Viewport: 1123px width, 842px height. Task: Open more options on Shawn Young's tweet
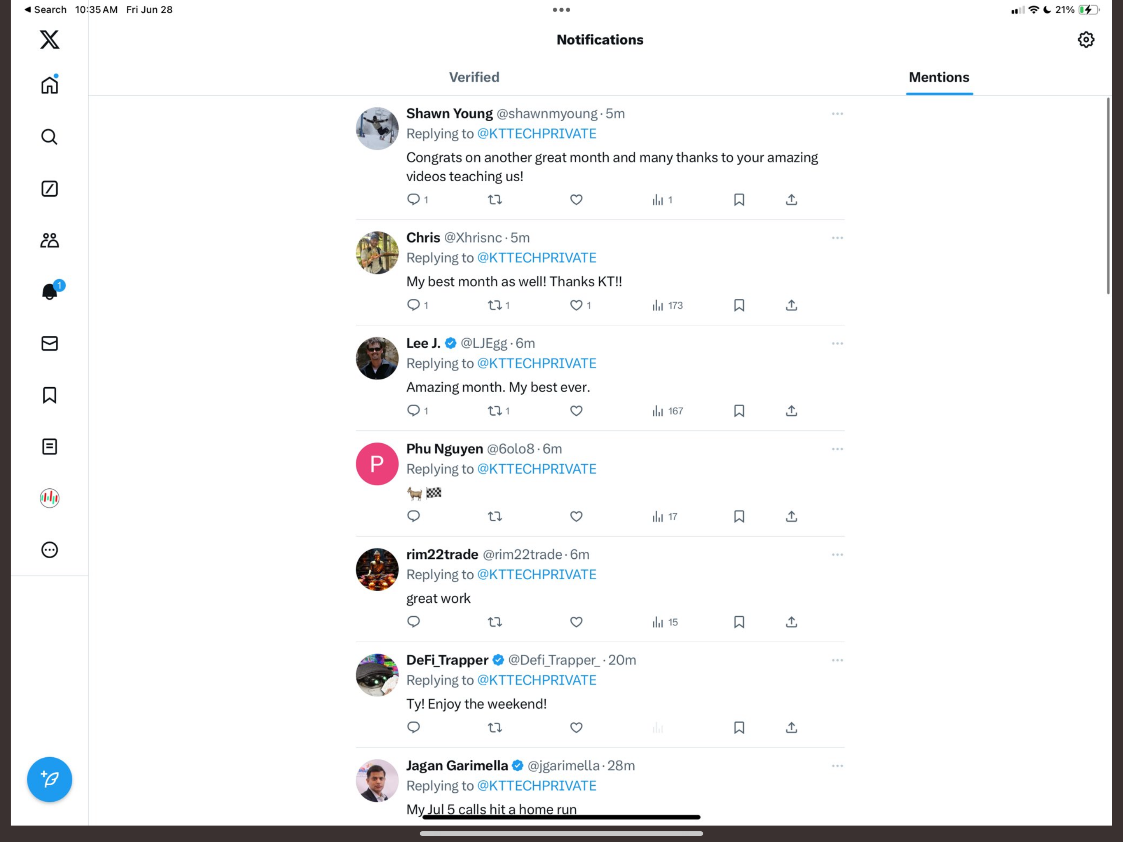[837, 114]
